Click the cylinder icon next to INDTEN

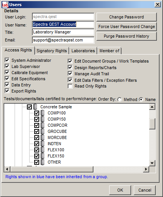point(43,144)
